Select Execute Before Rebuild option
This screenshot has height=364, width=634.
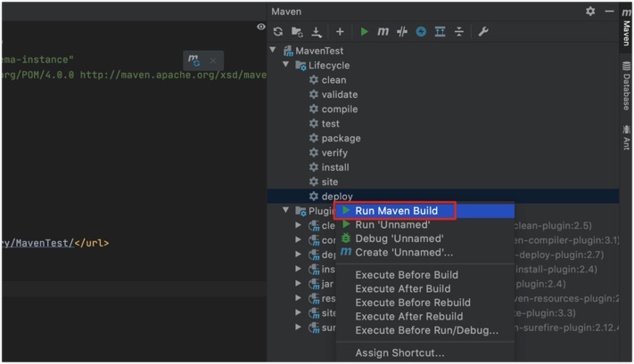425,303
